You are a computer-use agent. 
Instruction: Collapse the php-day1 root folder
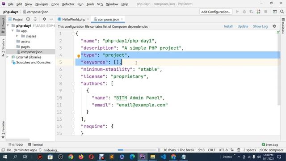pyautogui.click(x=8, y=25)
